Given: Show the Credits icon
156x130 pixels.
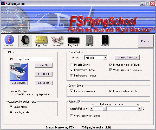Looking at the screenshot, I should [x=105, y=41].
